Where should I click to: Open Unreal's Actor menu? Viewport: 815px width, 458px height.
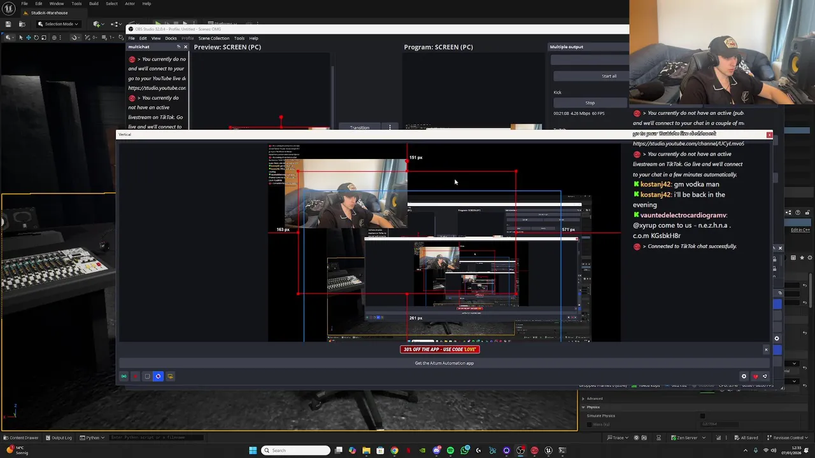coord(130,4)
